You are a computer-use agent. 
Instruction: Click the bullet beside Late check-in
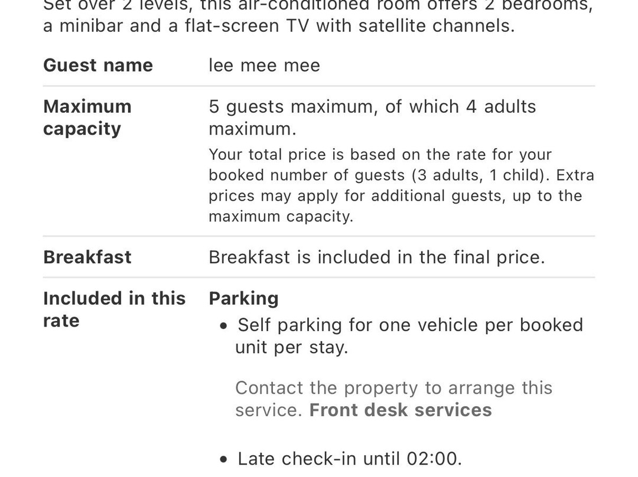tap(223, 459)
